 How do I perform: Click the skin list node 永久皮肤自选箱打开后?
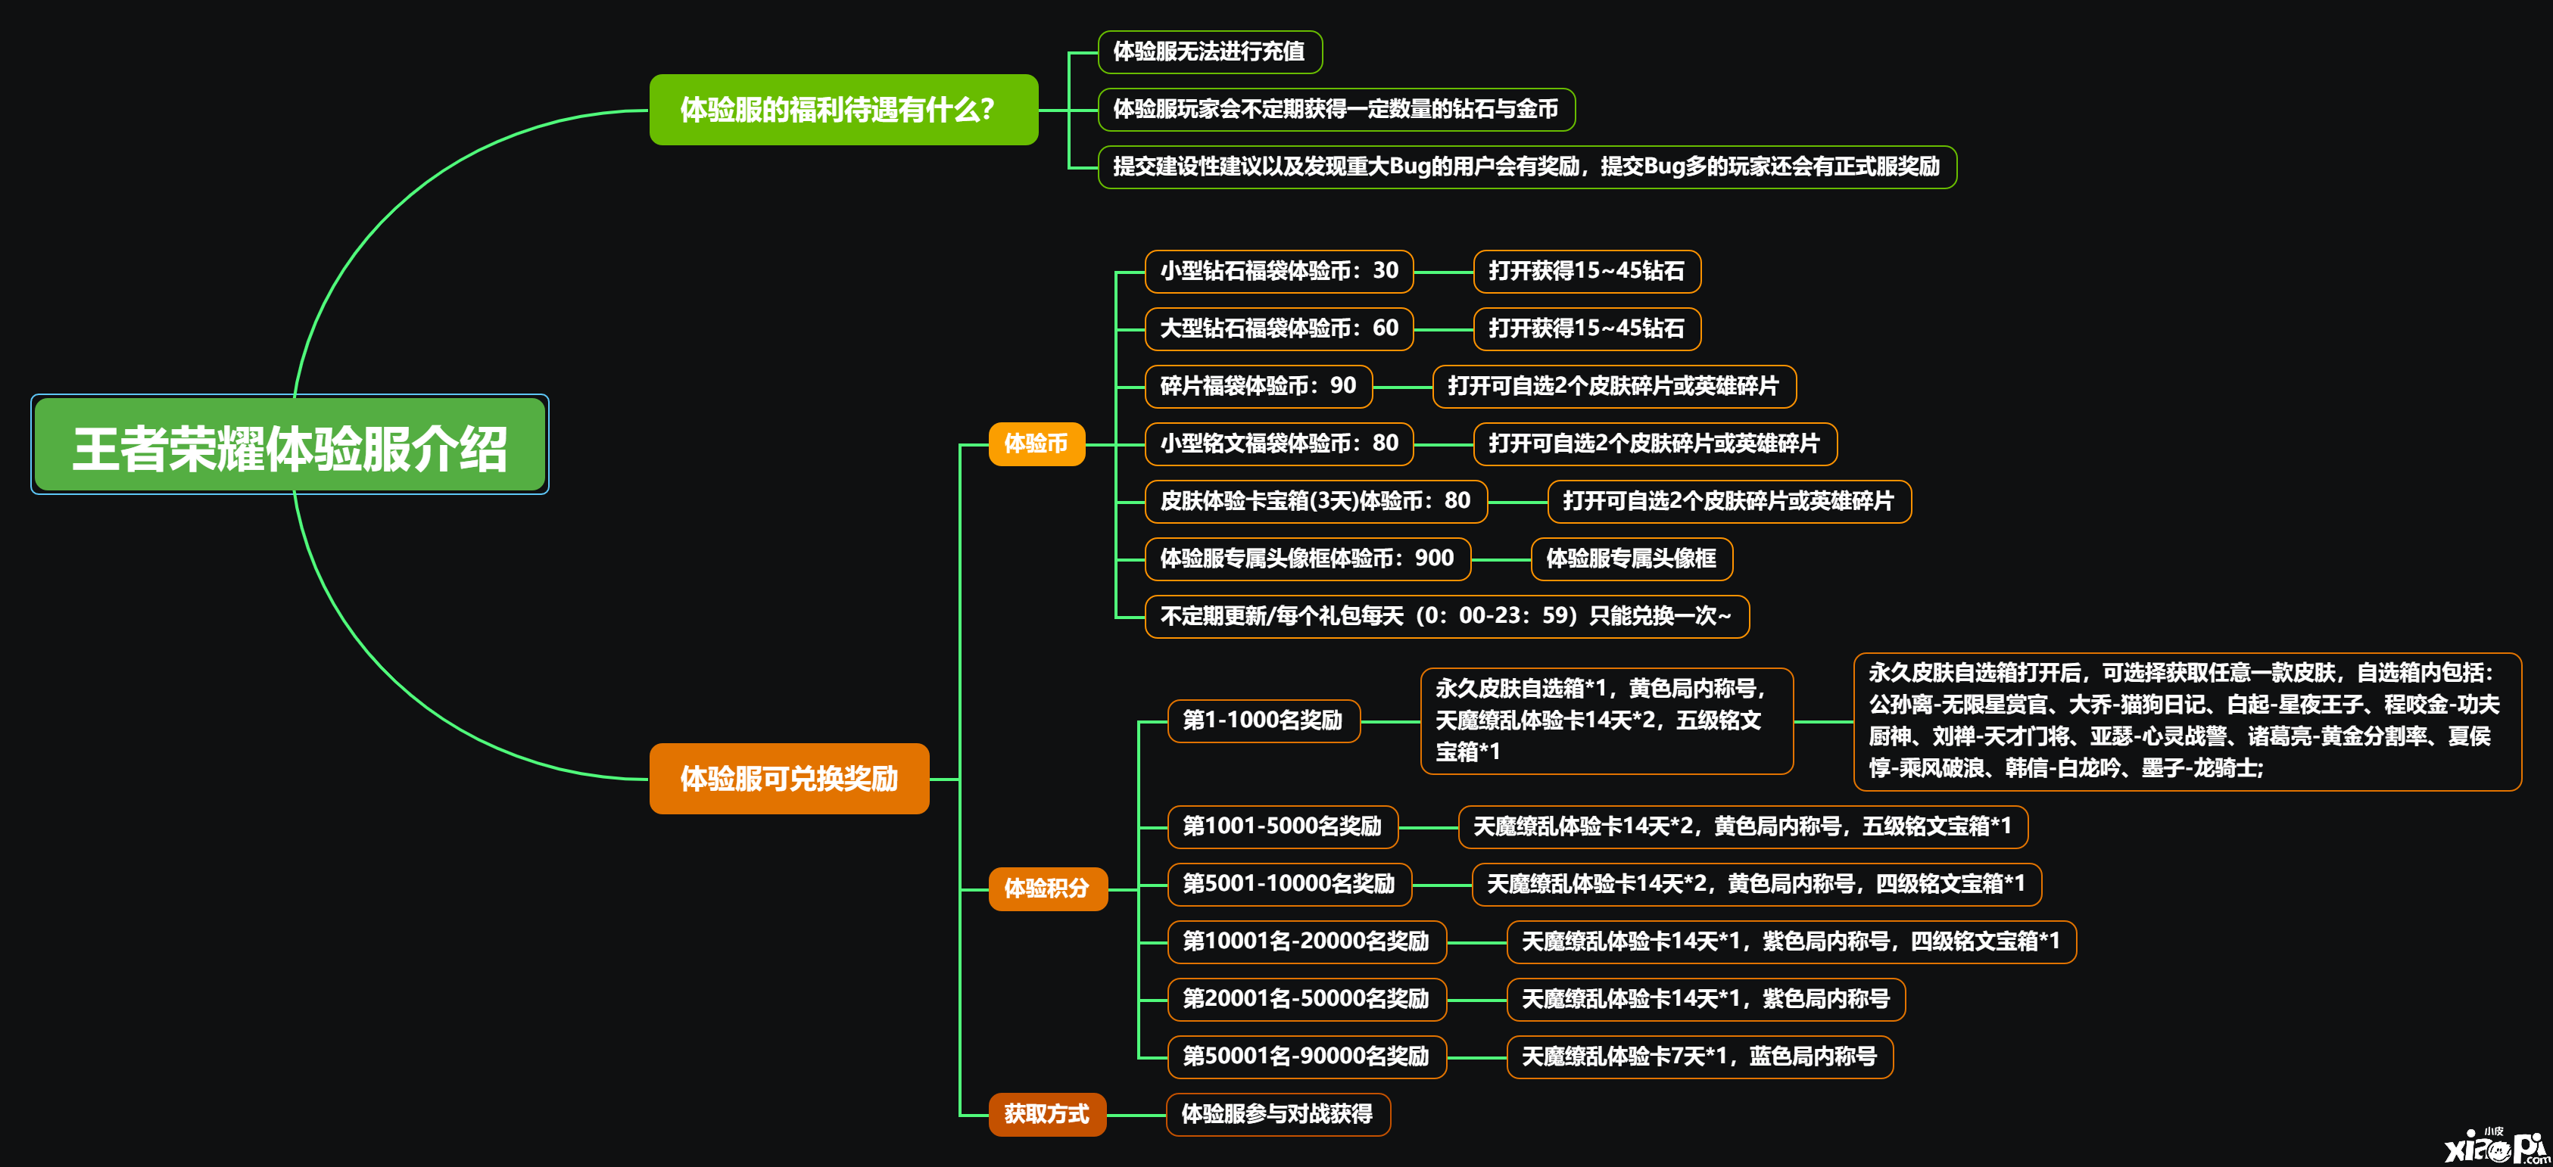(2187, 721)
